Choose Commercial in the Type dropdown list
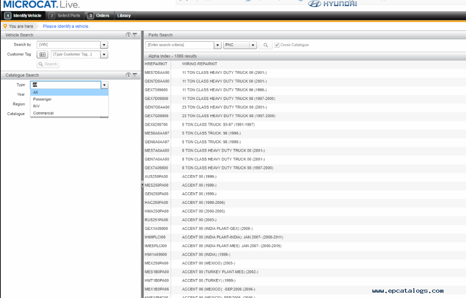The height and width of the screenshot is (298, 466). 43,113
